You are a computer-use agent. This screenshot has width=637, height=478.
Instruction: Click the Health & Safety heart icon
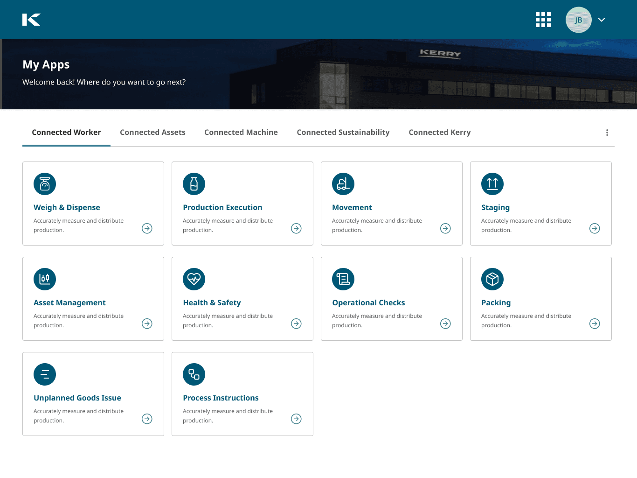[194, 279]
